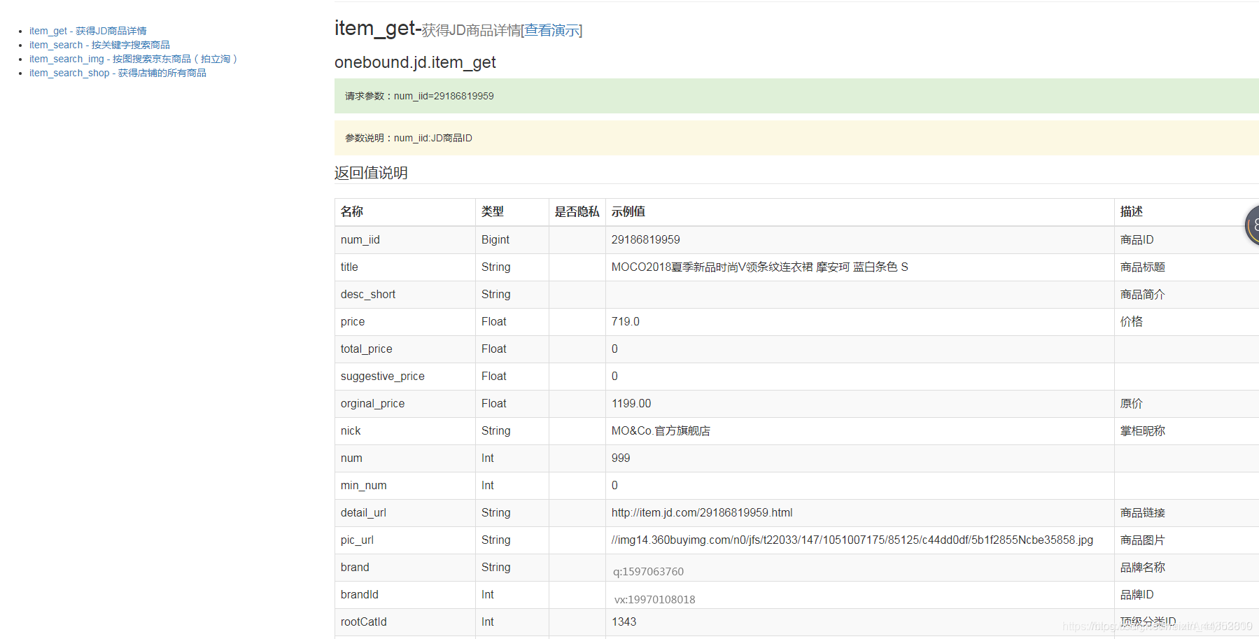Select the min_num name cell
The width and height of the screenshot is (1259, 639).
click(x=405, y=486)
